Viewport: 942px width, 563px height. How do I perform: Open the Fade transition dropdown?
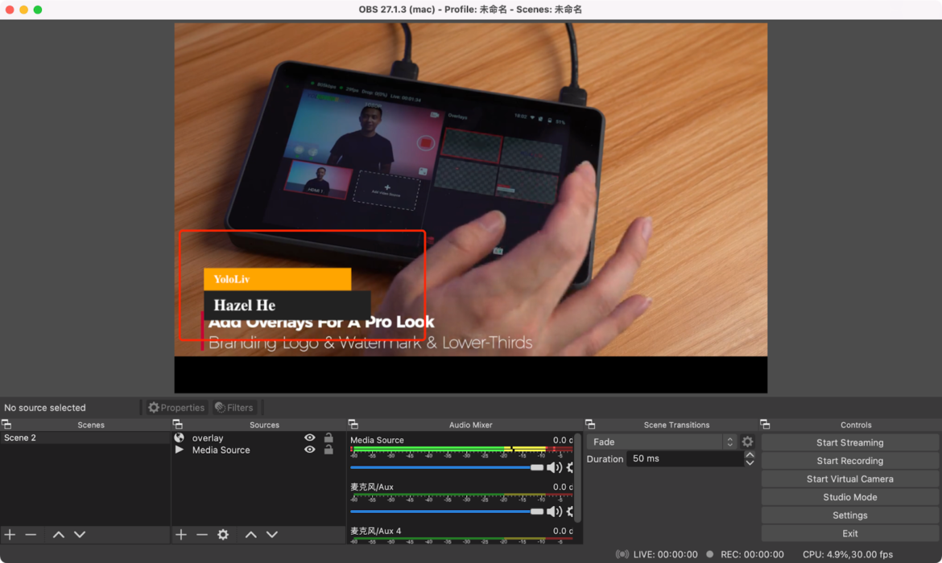pyautogui.click(x=662, y=442)
